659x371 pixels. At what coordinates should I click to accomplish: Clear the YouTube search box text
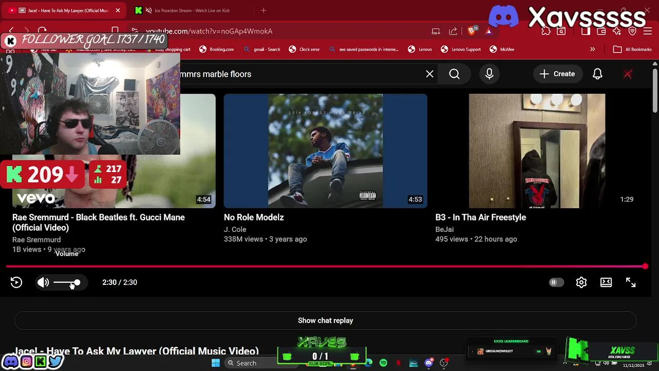pos(430,74)
